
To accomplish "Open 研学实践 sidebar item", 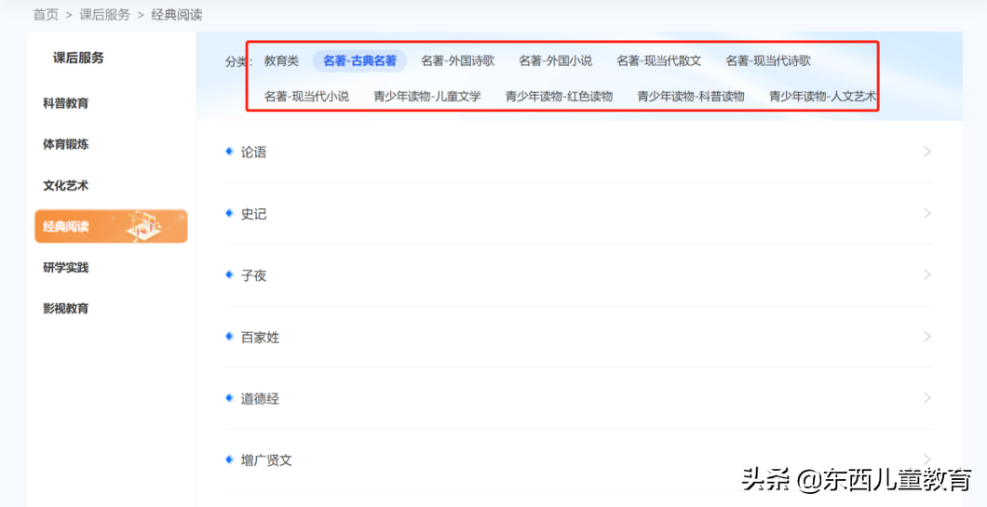I will click(65, 267).
